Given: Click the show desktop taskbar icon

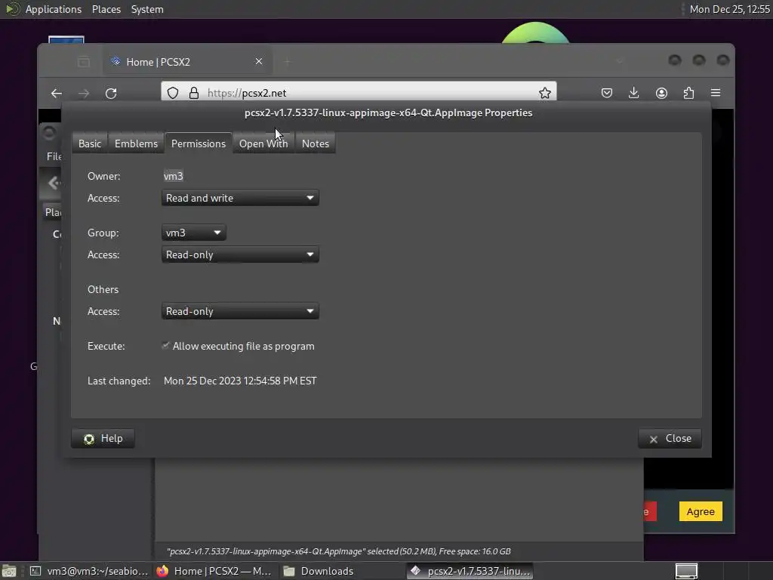Looking at the screenshot, I should (9, 571).
